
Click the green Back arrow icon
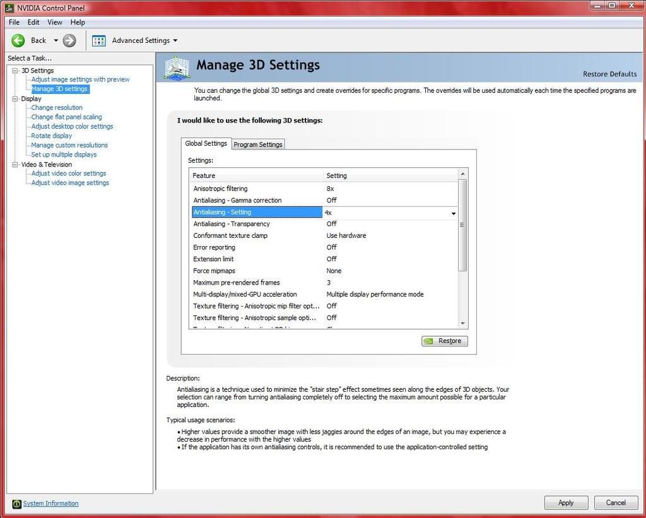pyautogui.click(x=18, y=40)
